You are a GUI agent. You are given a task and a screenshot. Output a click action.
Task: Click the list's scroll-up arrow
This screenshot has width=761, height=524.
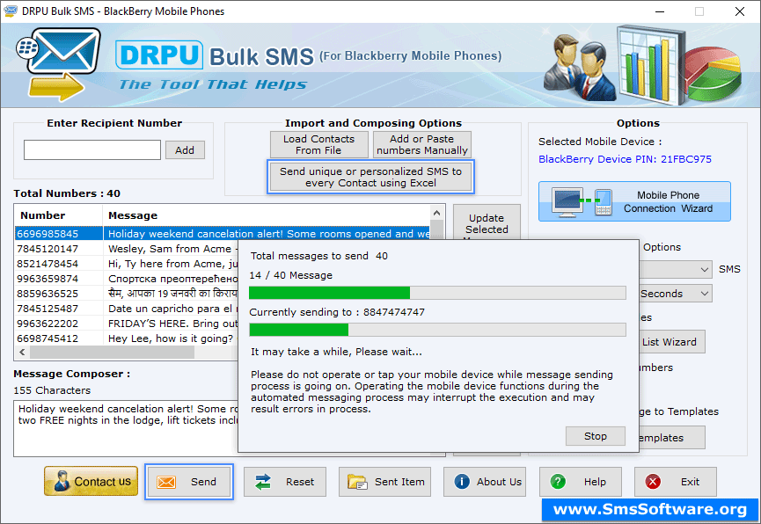pyautogui.click(x=436, y=213)
